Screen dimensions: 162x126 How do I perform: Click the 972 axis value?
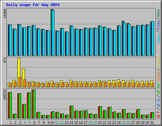click(5, 60)
